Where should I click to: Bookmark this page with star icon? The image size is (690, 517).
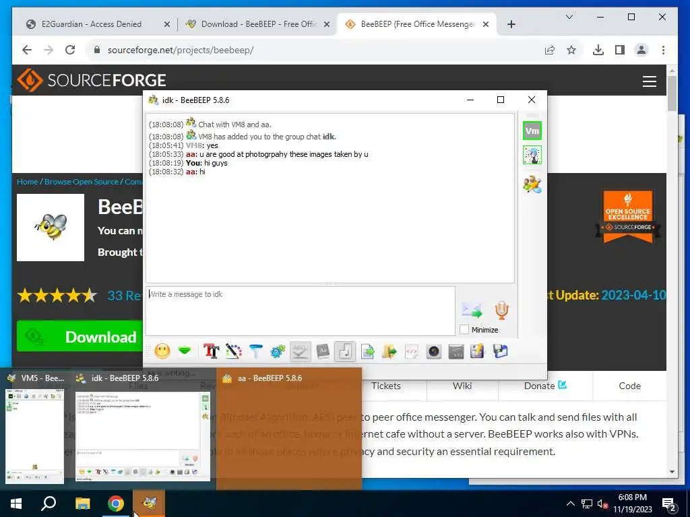point(571,50)
